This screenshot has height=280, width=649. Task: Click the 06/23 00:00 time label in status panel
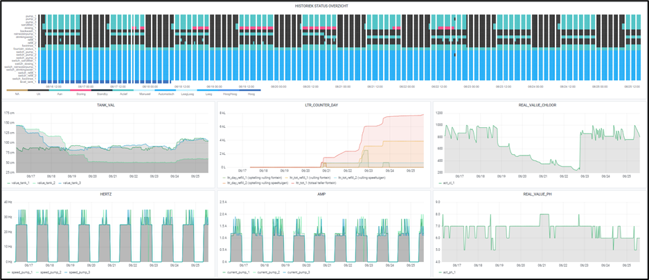click(x=470, y=86)
